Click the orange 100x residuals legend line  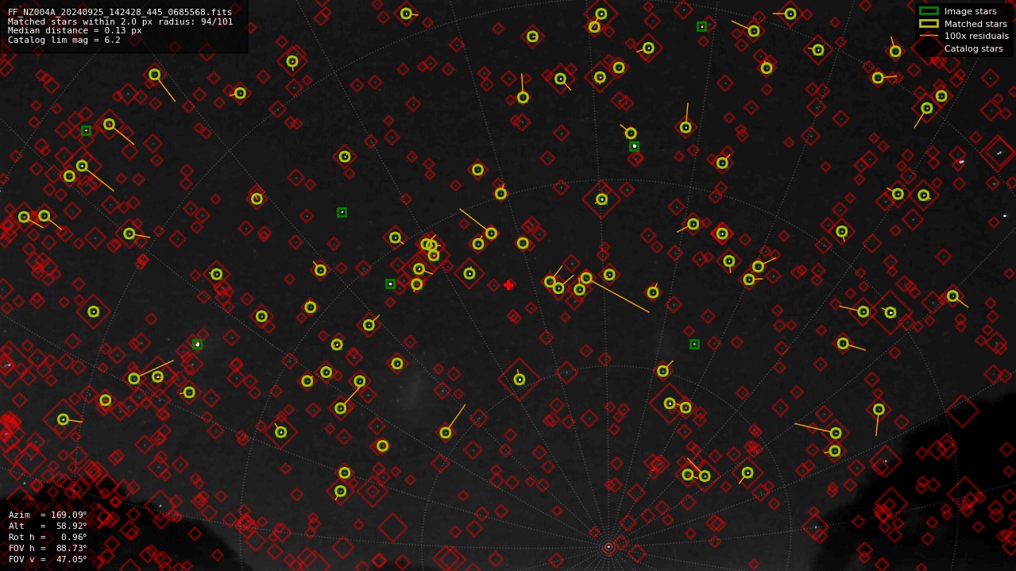(929, 36)
